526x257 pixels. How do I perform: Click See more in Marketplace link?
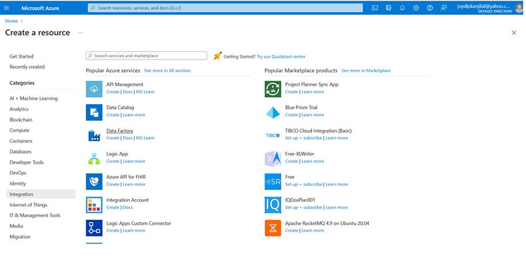coord(366,71)
